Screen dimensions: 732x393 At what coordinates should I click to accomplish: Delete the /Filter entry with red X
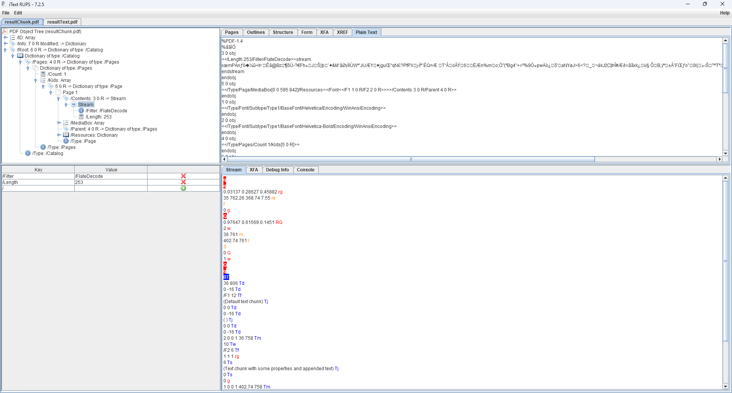point(183,176)
